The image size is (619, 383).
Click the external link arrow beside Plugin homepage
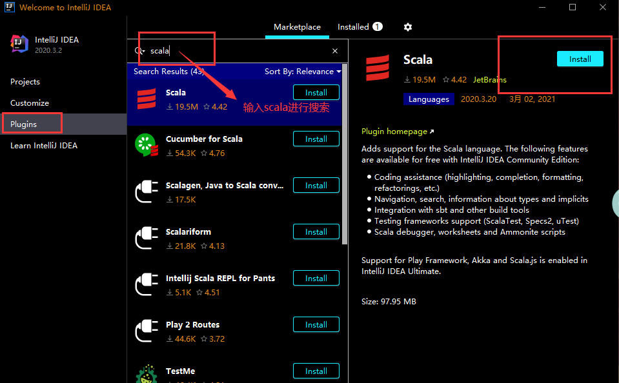click(432, 132)
